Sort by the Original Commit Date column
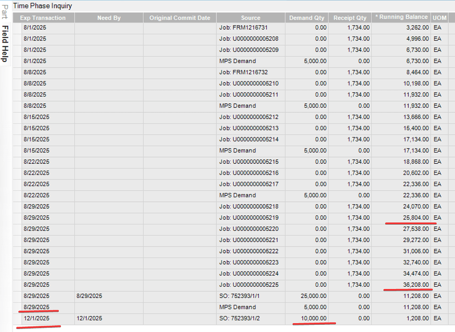This screenshot has width=455, height=332. (x=180, y=17)
